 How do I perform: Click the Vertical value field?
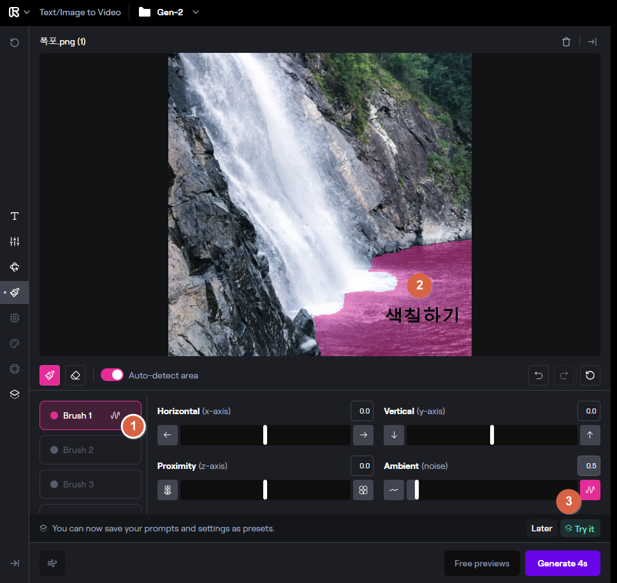tap(589, 411)
